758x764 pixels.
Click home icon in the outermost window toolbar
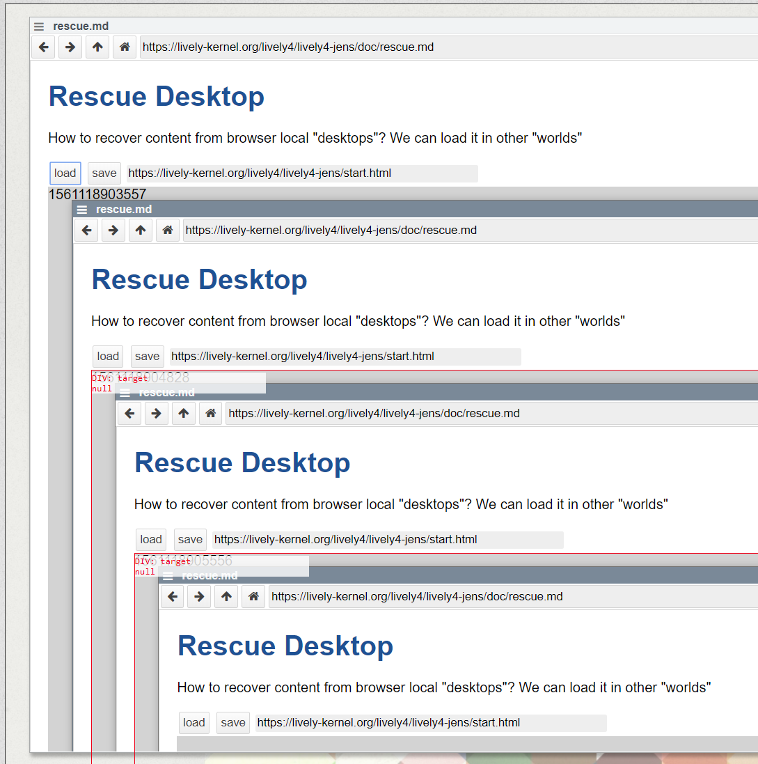pyautogui.click(x=125, y=47)
